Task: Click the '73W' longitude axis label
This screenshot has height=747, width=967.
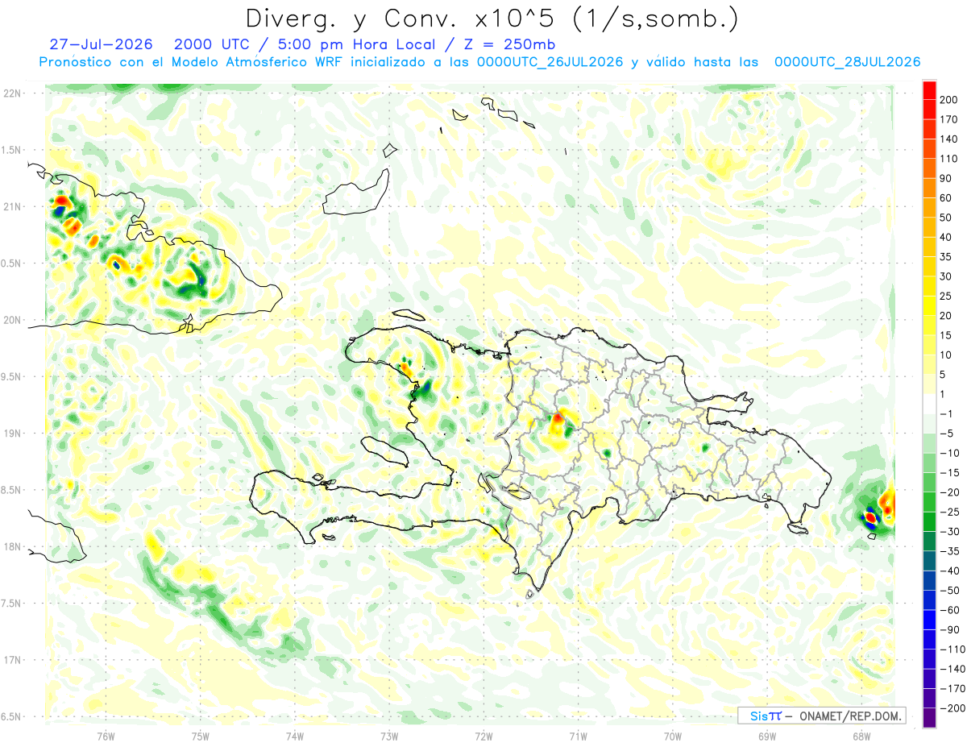Action: point(389,736)
